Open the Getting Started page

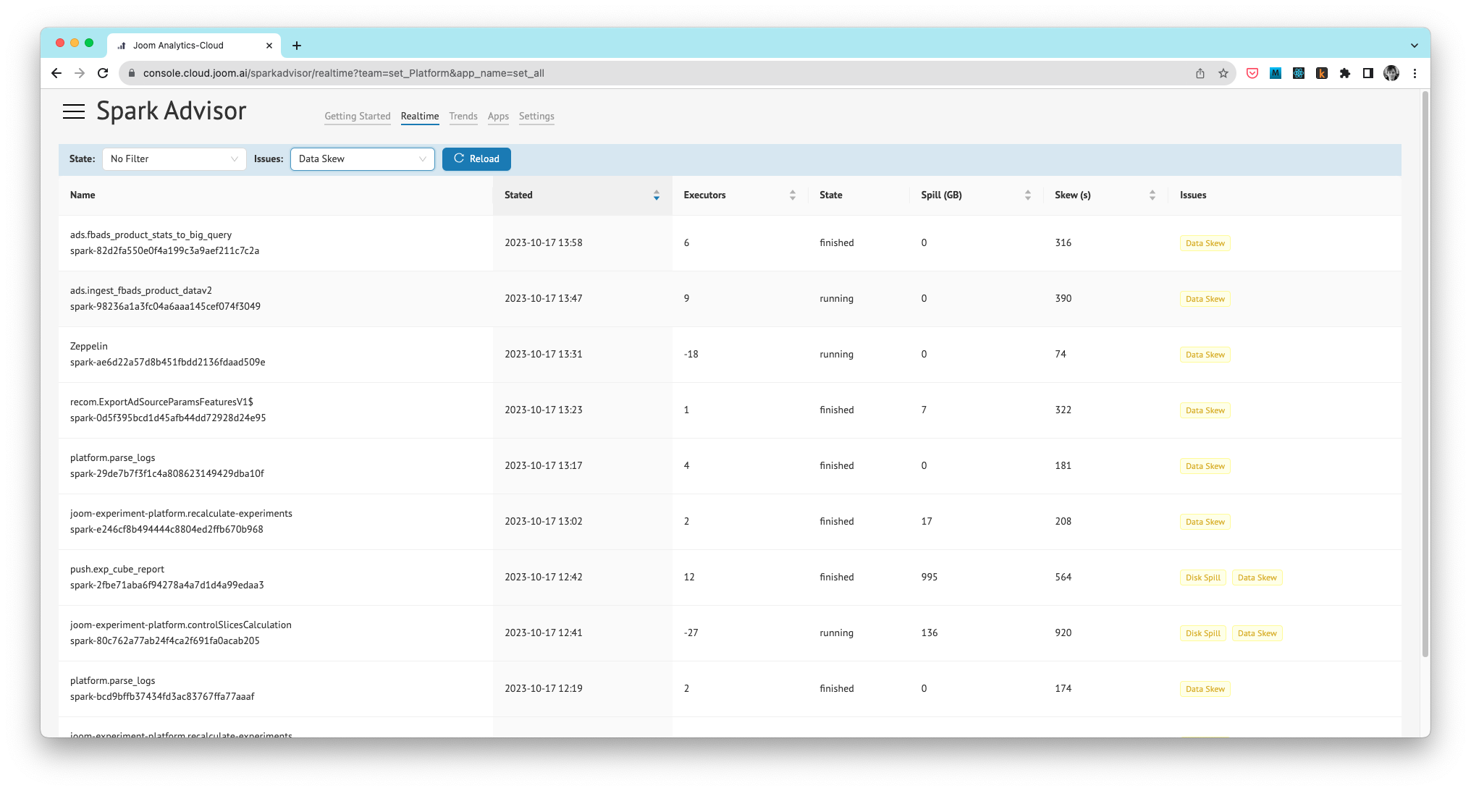(x=358, y=116)
